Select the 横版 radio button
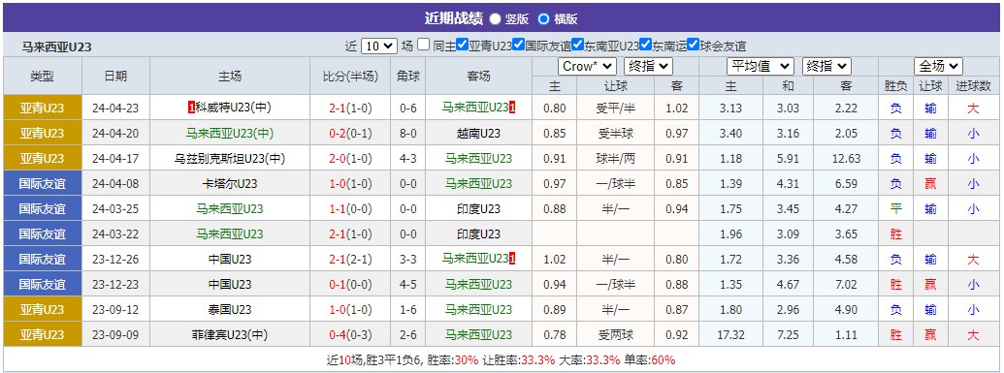 click(543, 18)
